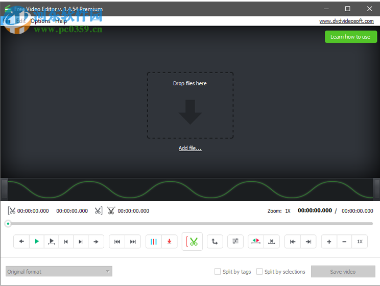Open the Options menu
This screenshot has width=380, height=286.
[40, 21]
